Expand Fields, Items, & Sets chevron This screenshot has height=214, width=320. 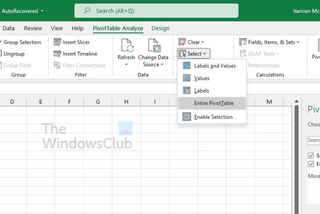[298, 42]
